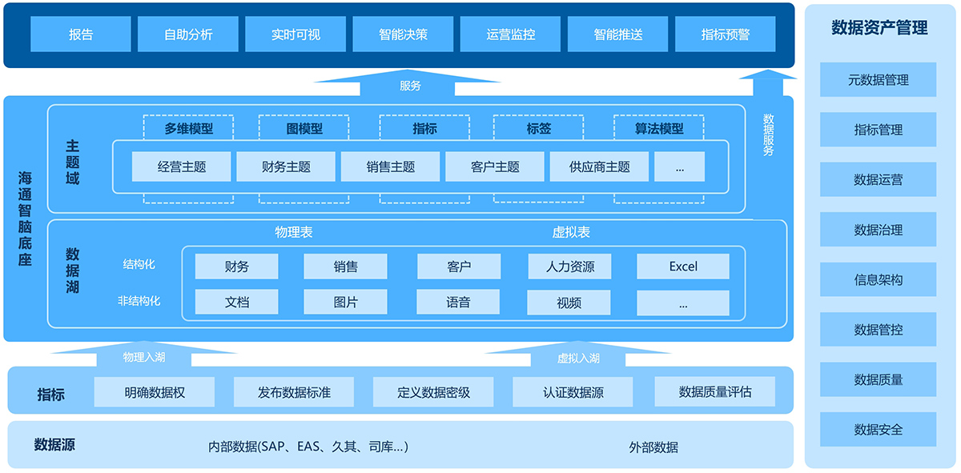
Task: Open the 定义数据密级 box
Action: coord(433,392)
